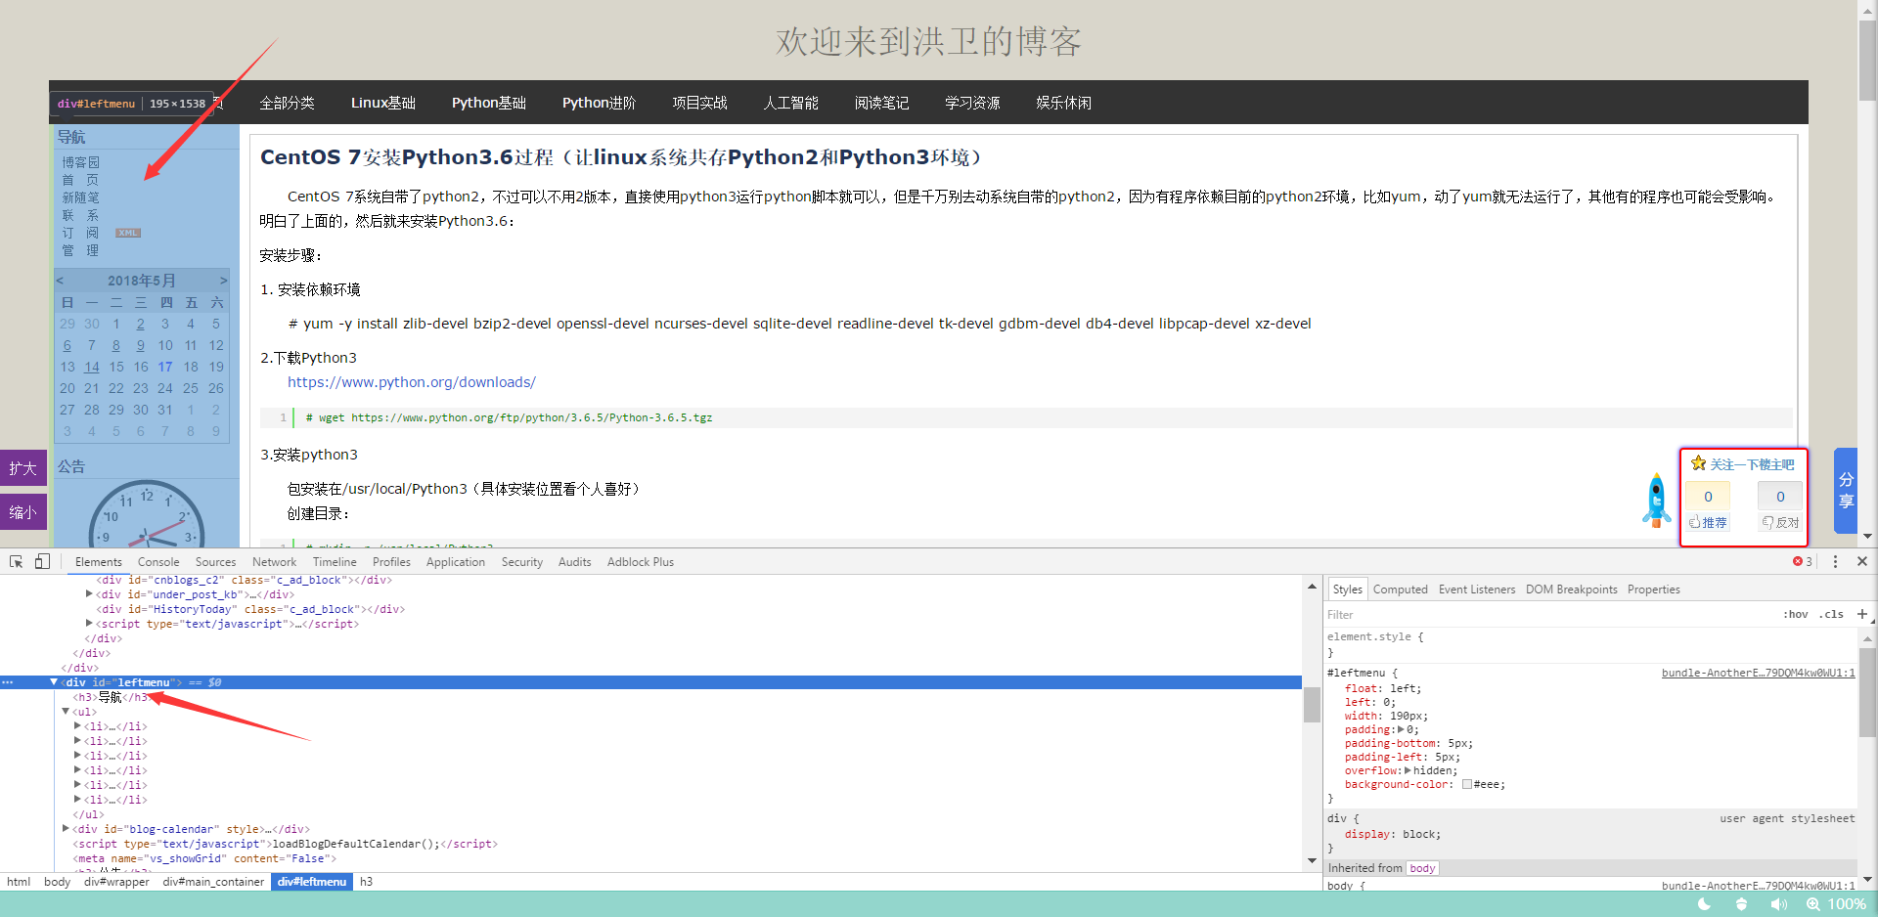Click the rocket back-to-top icon
The height and width of the screenshot is (917, 1878).
pyautogui.click(x=1656, y=501)
